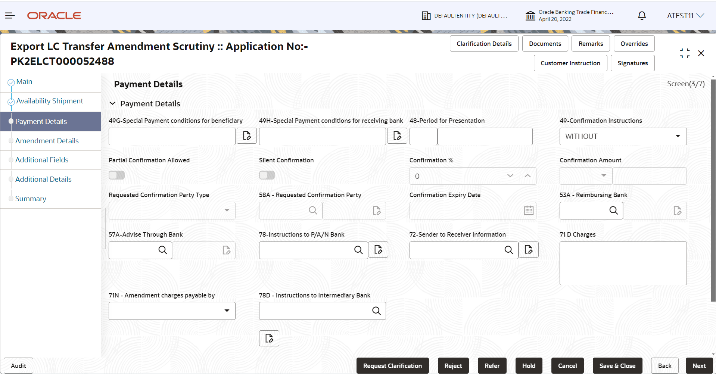Enable Partial Confirmation Allowed toggle
The image size is (716, 374).
[116, 175]
